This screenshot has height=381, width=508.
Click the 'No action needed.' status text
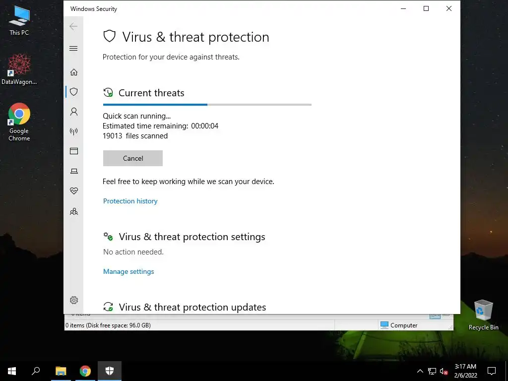pyautogui.click(x=133, y=252)
